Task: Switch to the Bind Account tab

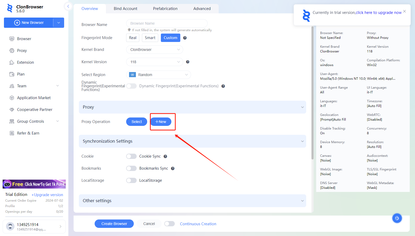Action: coord(125,9)
